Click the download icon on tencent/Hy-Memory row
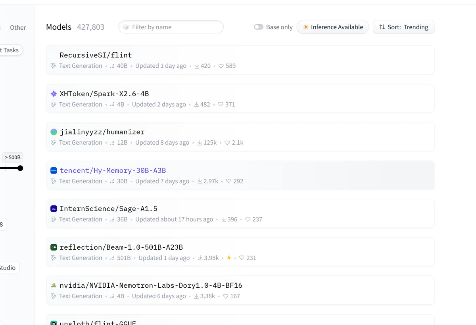Viewport: 476px width, 325px height. pyautogui.click(x=200, y=181)
